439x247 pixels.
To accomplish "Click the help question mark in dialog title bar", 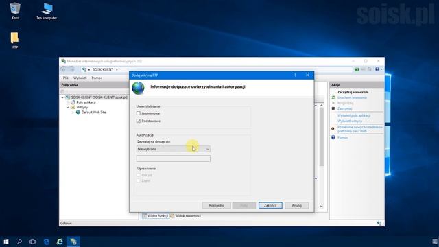I will point(295,75).
